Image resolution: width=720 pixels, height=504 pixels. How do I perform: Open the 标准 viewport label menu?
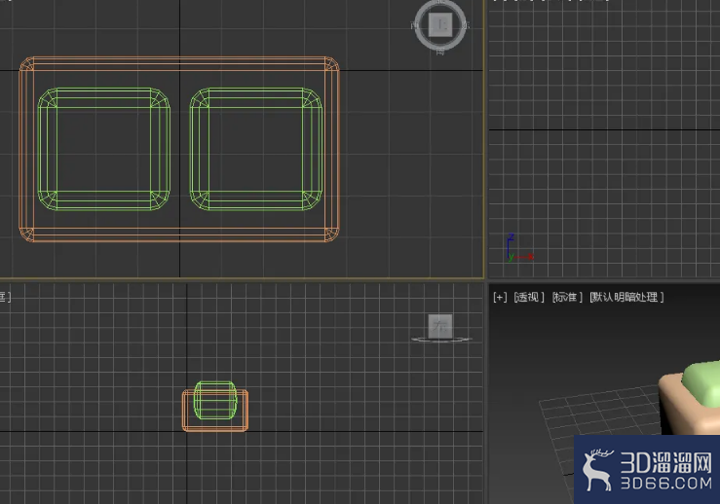pos(567,297)
